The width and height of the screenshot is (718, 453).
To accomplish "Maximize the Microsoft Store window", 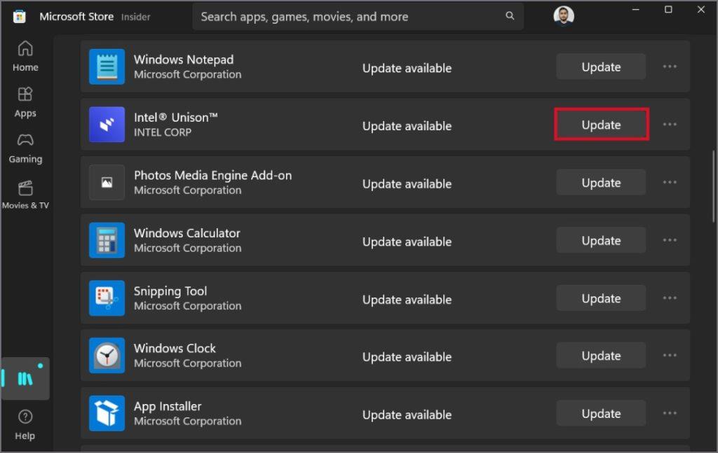I will pyautogui.click(x=668, y=9).
